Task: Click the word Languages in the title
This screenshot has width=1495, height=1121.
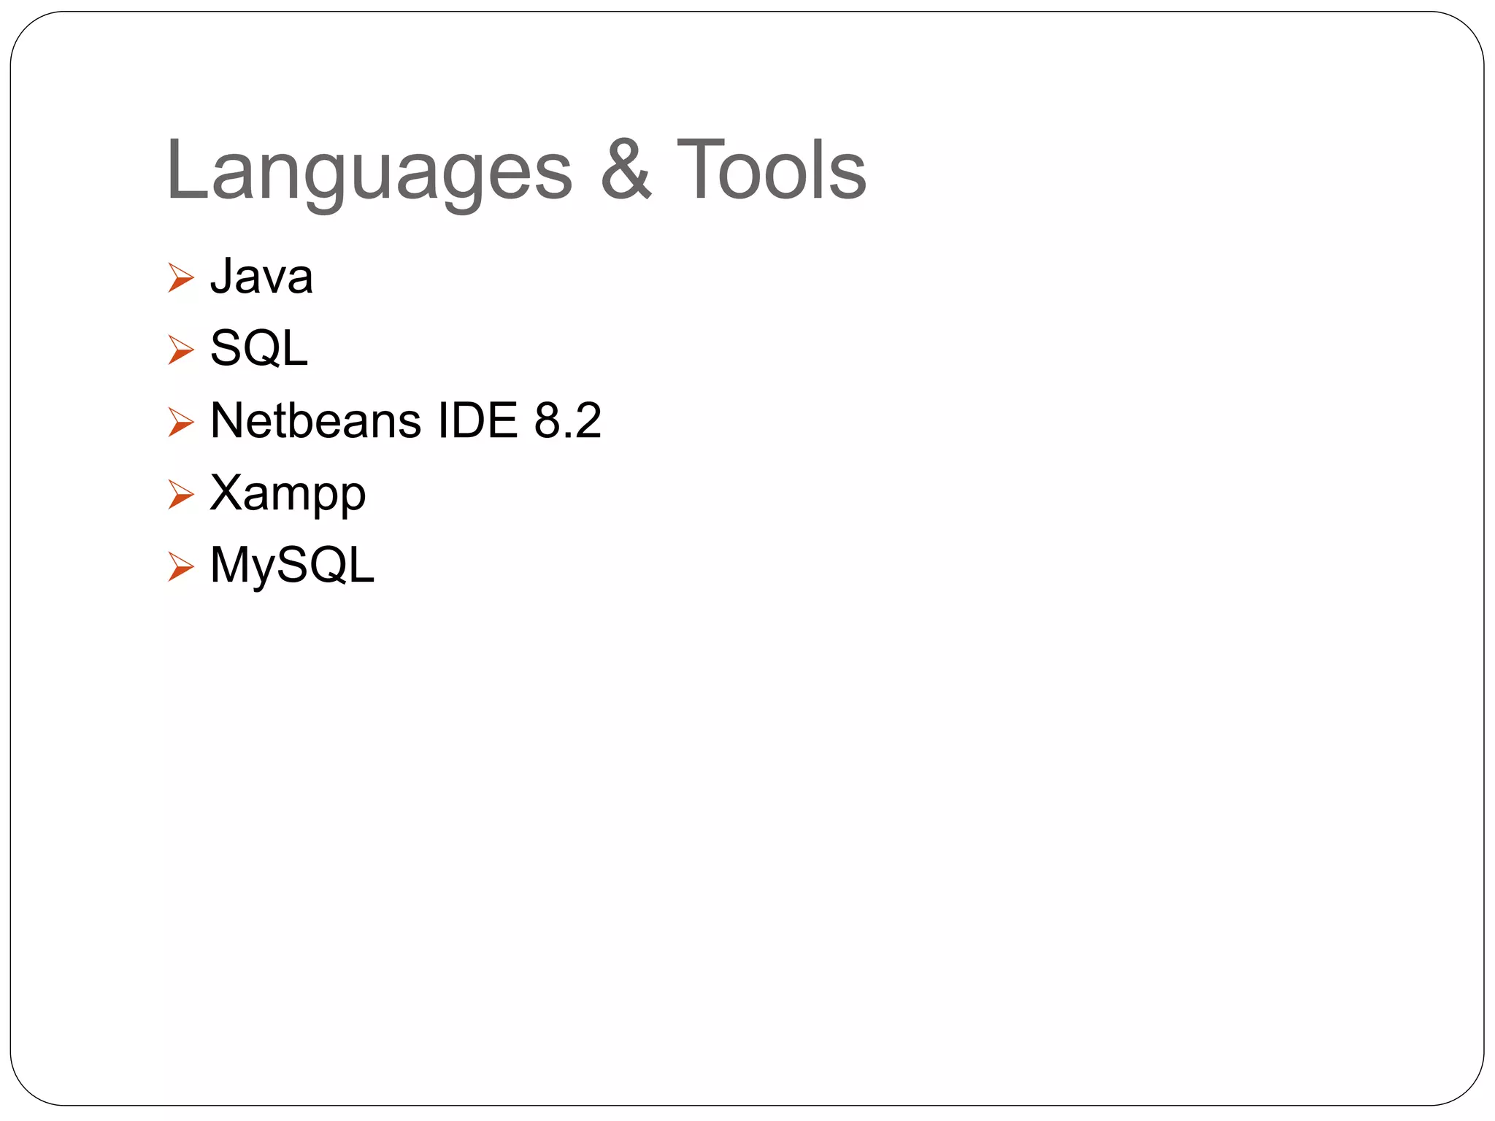Action: [369, 172]
